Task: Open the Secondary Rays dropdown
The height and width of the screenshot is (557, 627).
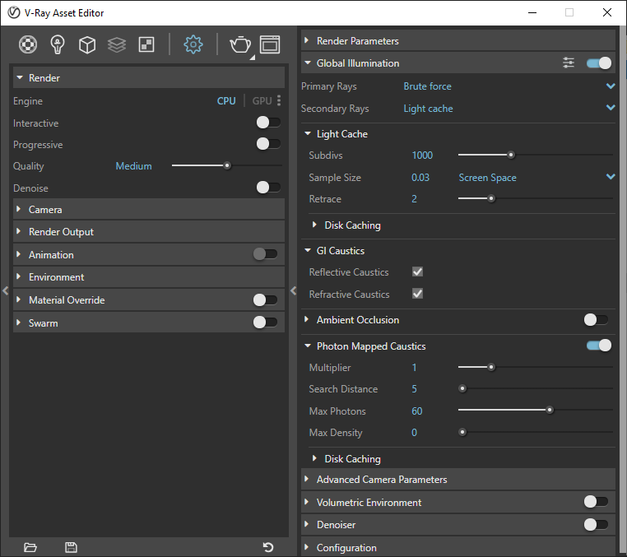Action: click(x=509, y=109)
